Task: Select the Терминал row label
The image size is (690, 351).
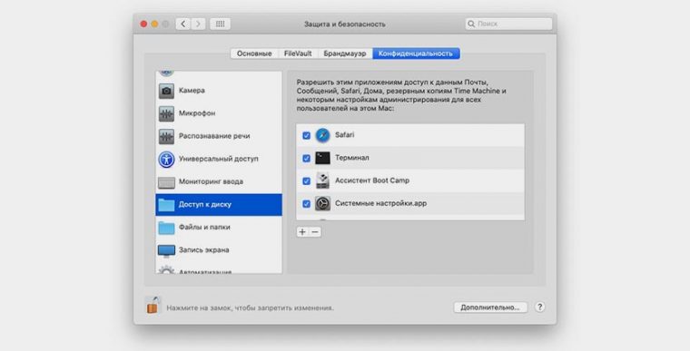Action: click(352, 158)
